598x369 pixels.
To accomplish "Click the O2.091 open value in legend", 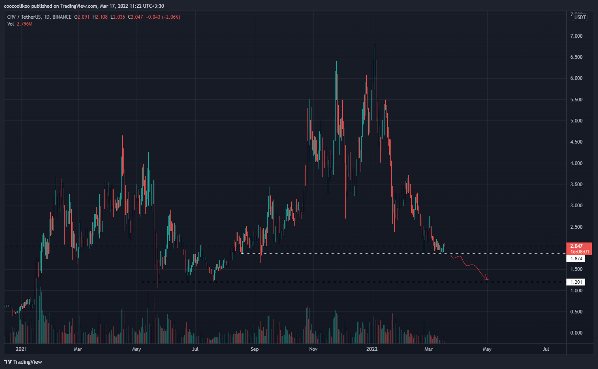I will pos(82,17).
